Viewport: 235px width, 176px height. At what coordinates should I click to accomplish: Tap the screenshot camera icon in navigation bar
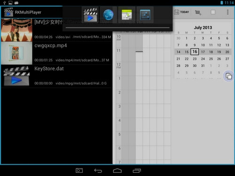pyautogui.click(x=79, y=170)
